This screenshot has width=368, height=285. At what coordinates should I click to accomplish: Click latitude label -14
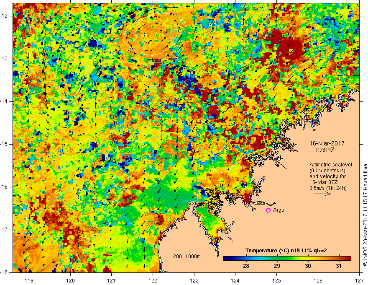click(x=4, y=101)
